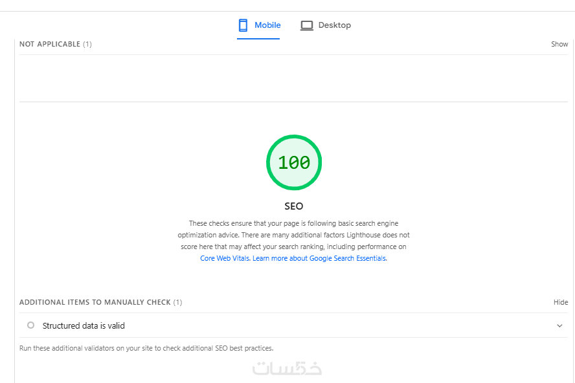Click the green 100 score gauge

pyautogui.click(x=294, y=162)
